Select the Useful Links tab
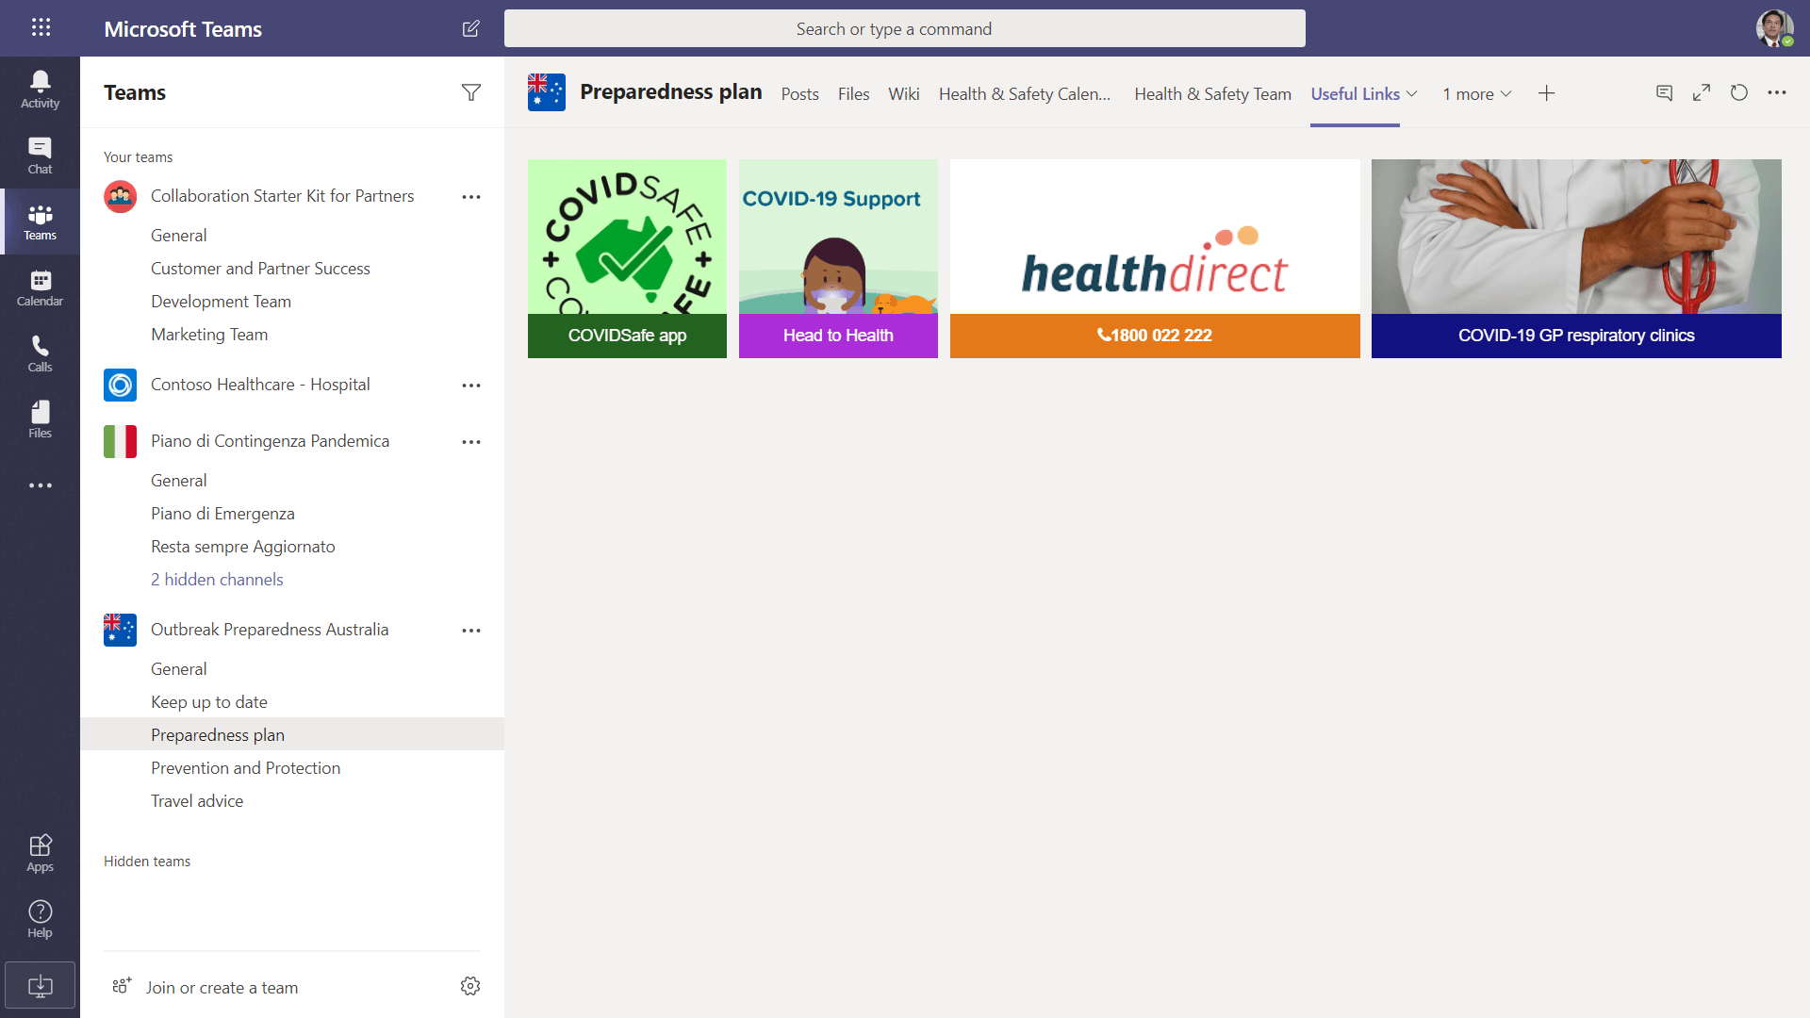The width and height of the screenshot is (1810, 1018). click(1355, 94)
